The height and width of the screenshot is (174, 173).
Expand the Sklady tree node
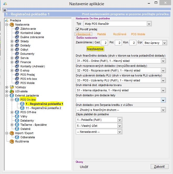[12, 41]
